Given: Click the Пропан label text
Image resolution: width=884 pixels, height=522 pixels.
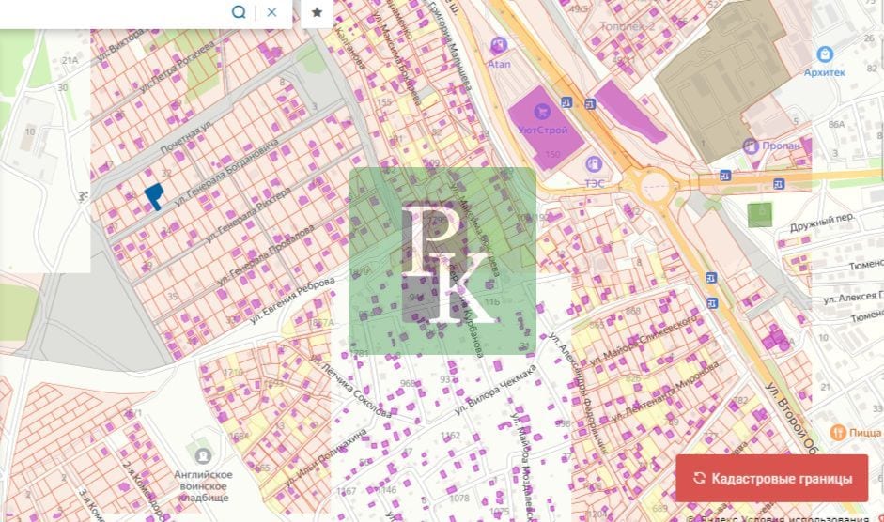Looking at the screenshot, I should [x=781, y=146].
